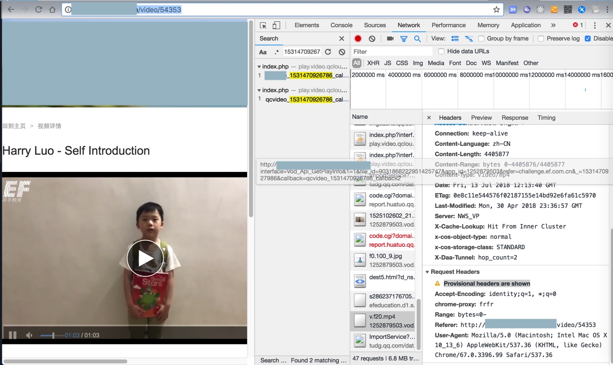Filter requests by Doc type
The height and width of the screenshot is (365, 613).
click(x=471, y=63)
